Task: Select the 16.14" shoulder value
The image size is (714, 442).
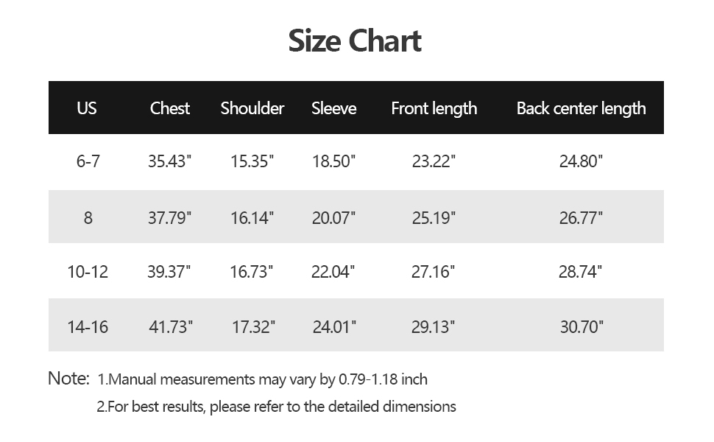Action: [x=252, y=218]
